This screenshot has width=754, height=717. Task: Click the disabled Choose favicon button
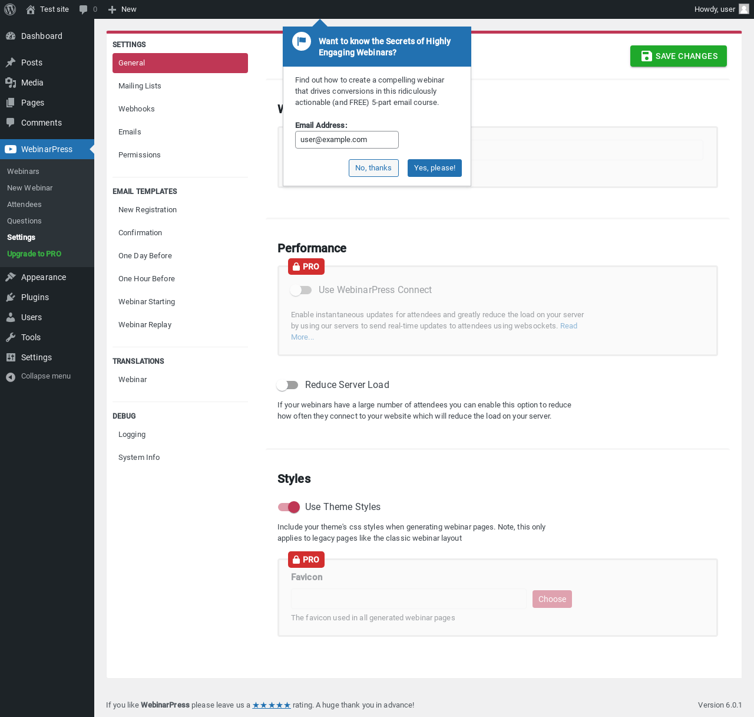552,599
